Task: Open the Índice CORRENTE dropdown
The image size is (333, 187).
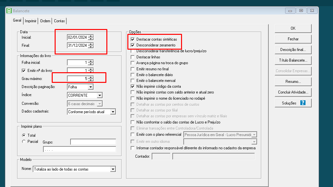Action: (100, 95)
